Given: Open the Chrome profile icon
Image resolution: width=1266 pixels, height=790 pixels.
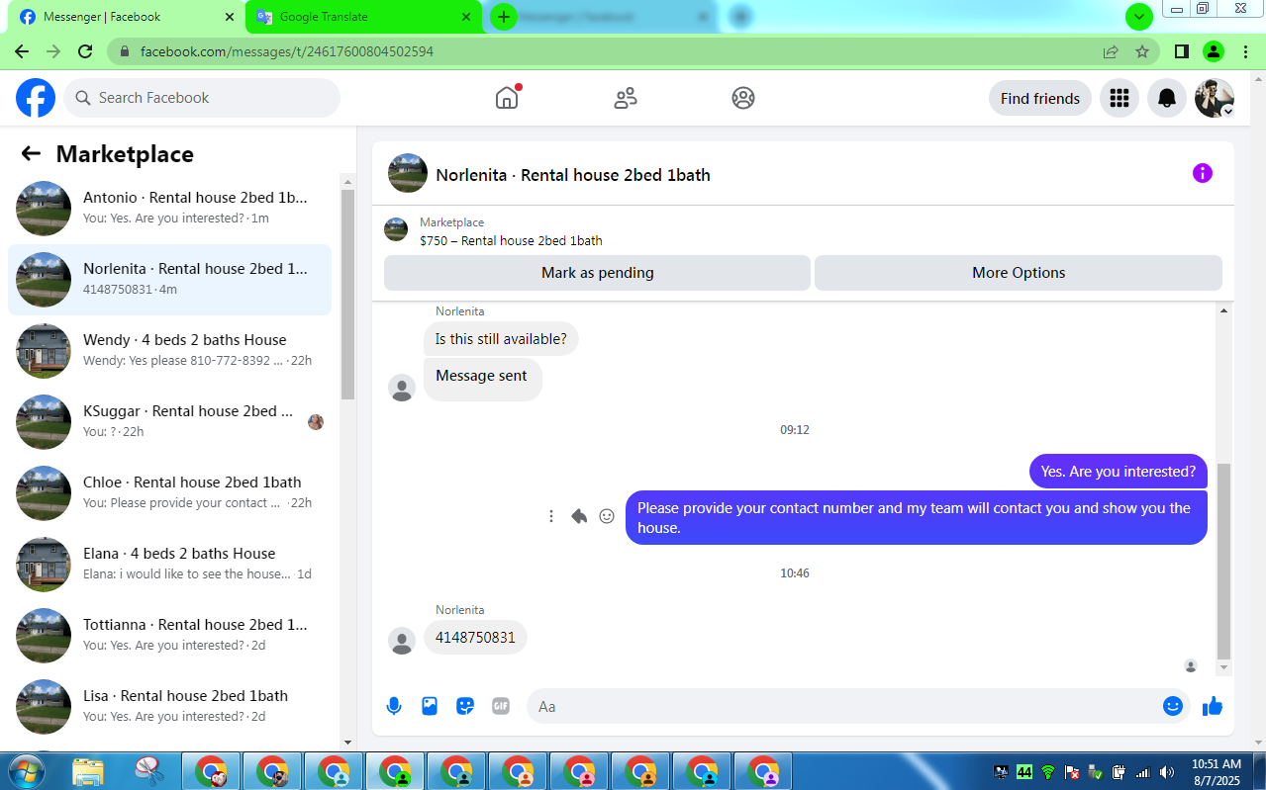Looking at the screenshot, I should (x=1214, y=51).
